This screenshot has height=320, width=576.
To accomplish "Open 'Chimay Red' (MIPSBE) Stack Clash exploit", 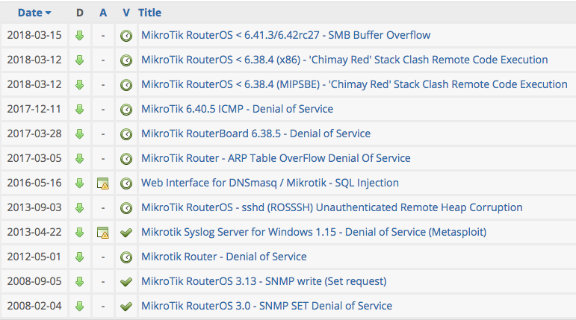I will coord(354,84).
